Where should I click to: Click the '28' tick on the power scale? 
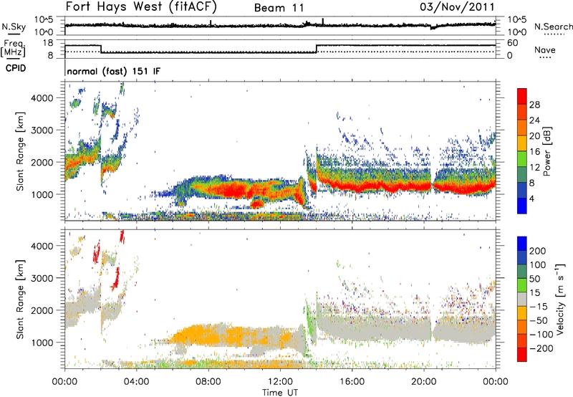534,105
